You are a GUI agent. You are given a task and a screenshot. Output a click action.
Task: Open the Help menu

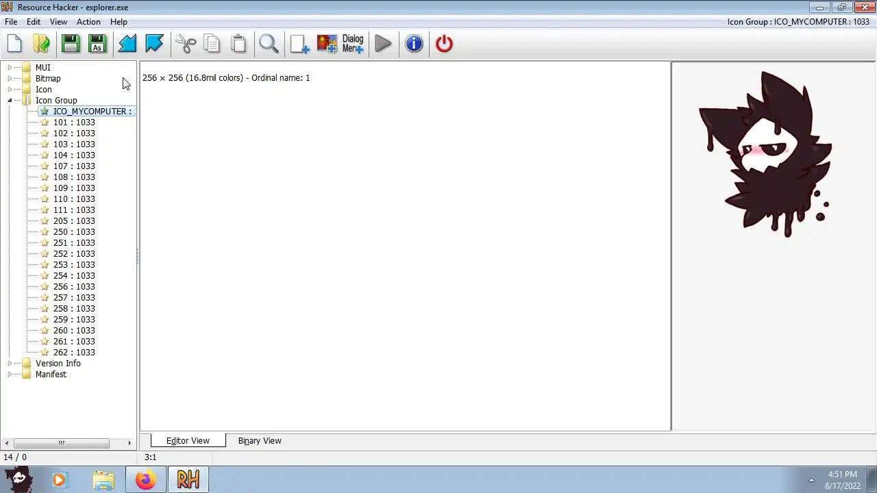tap(119, 21)
